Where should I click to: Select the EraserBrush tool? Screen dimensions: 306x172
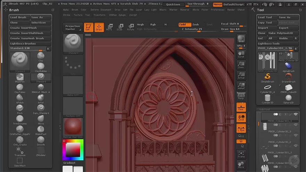click(288, 78)
